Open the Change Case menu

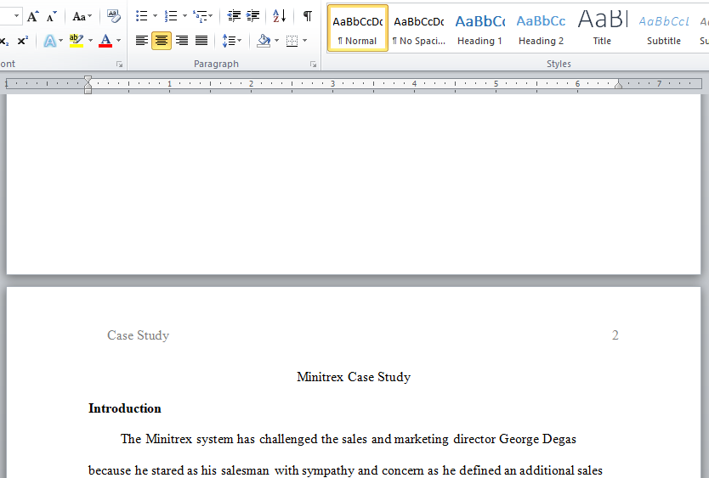pos(82,17)
